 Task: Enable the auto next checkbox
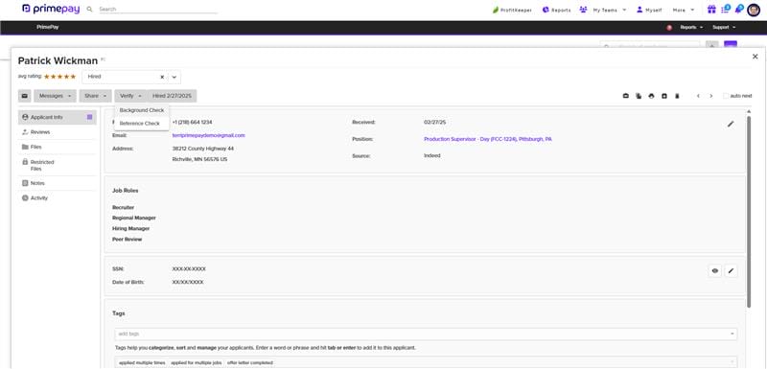(726, 96)
